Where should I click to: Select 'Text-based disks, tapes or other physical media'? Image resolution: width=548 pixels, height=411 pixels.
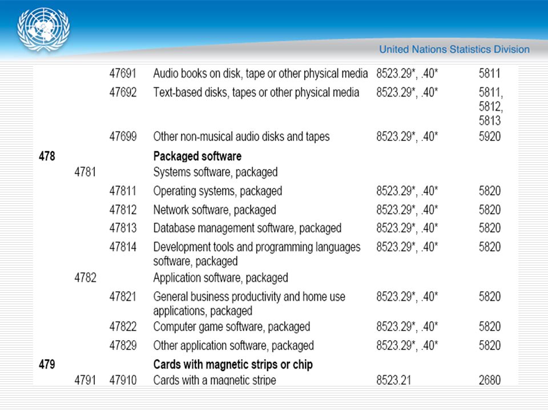pos(256,92)
